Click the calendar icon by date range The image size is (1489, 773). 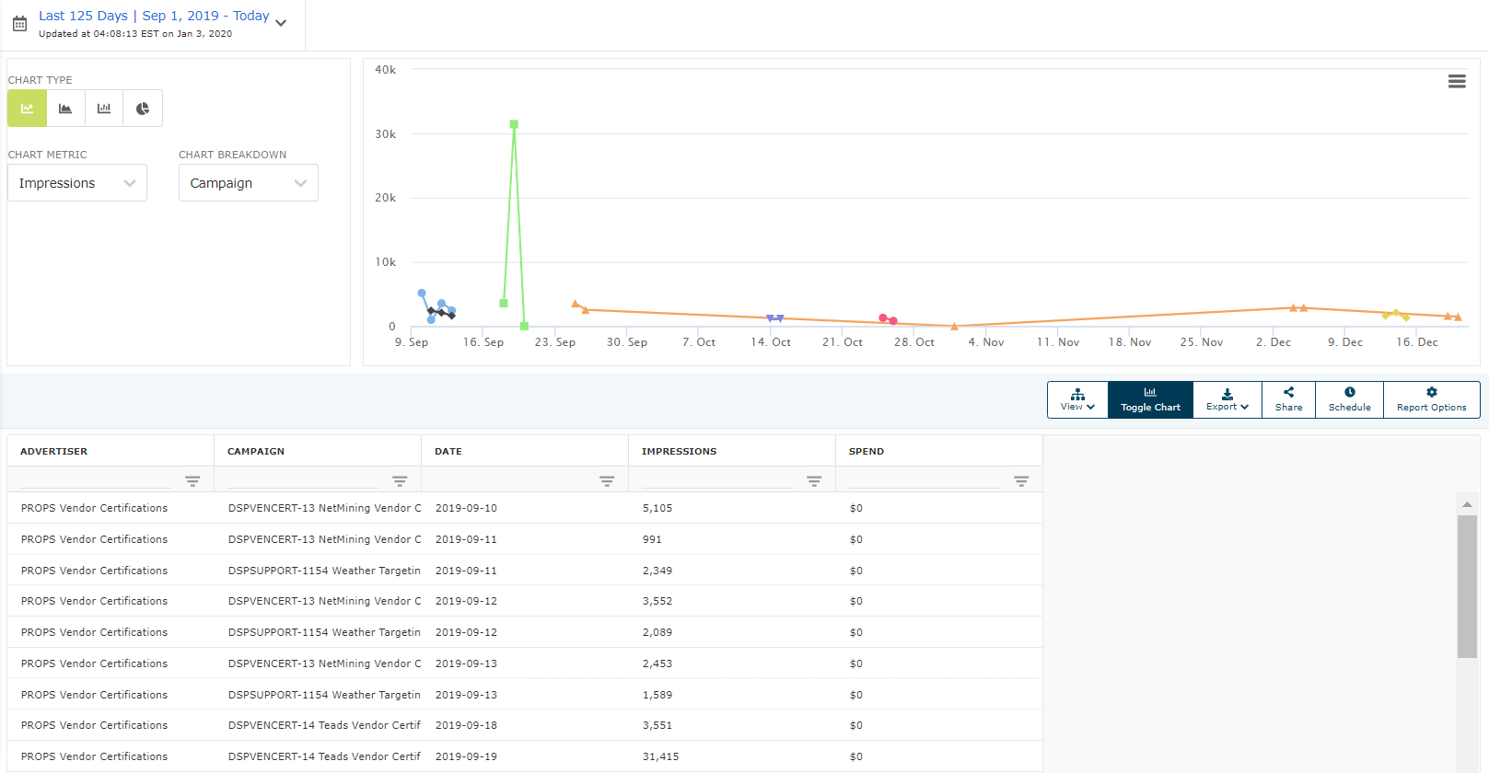click(19, 24)
